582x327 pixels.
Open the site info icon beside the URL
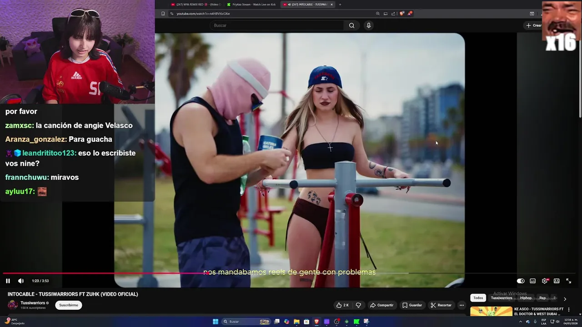[171, 14]
